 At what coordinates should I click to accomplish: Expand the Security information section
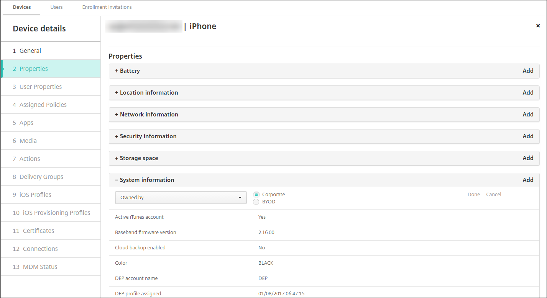click(146, 136)
